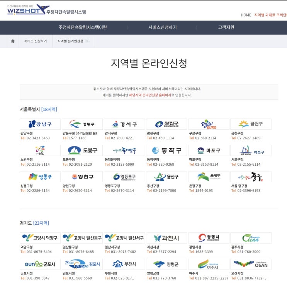Open 도봉구 district banner
Viewport: 287px width, 283px height.
82,150
